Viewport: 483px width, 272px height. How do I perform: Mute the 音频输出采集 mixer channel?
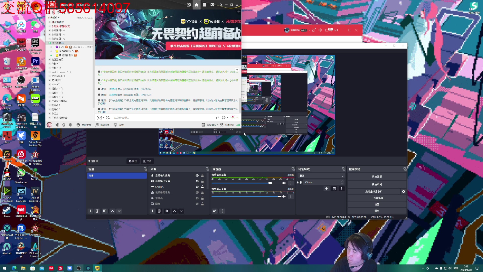[284, 183]
